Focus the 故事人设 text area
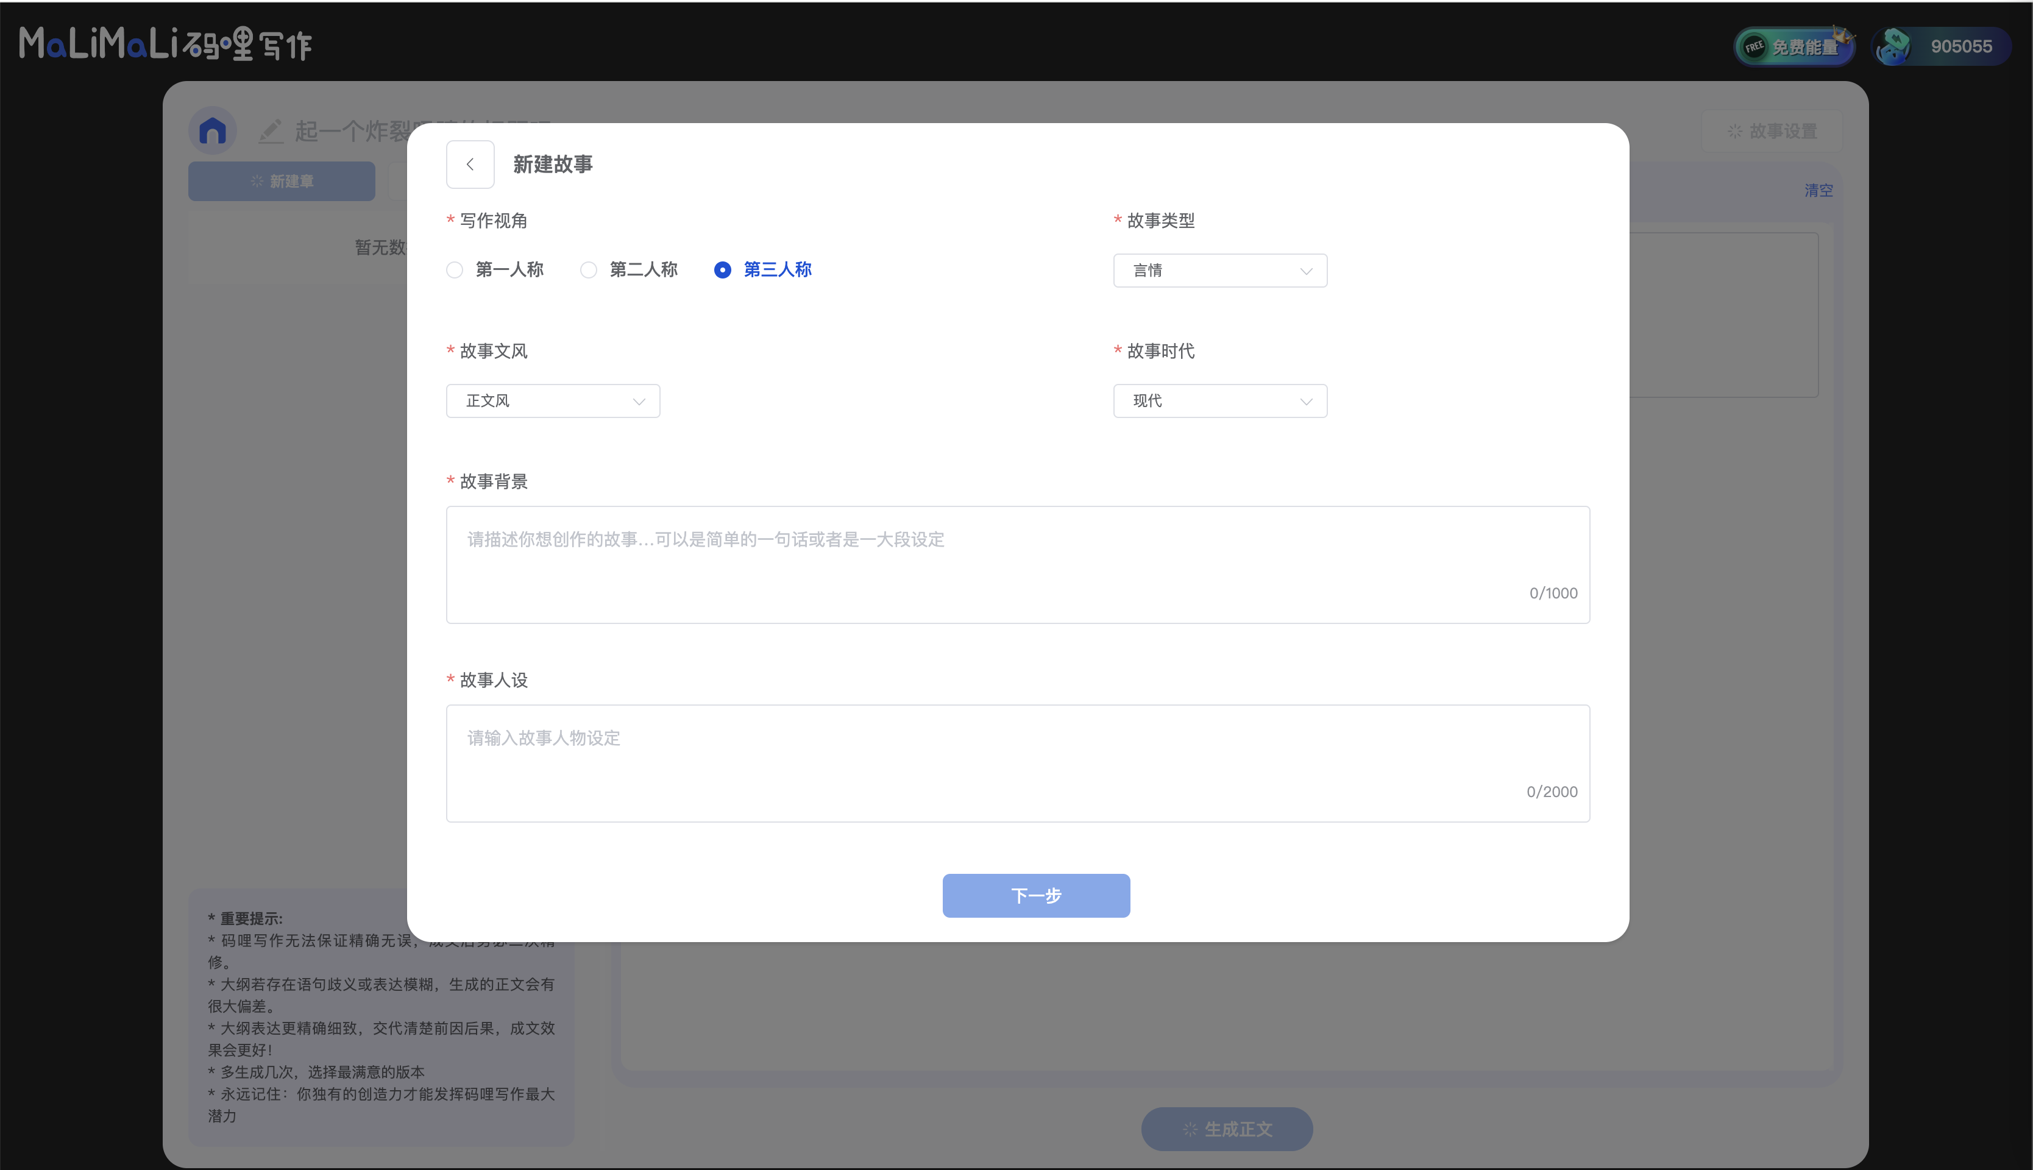Screen dimensions: 2033x1170 pyautogui.click(x=1017, y=762)
